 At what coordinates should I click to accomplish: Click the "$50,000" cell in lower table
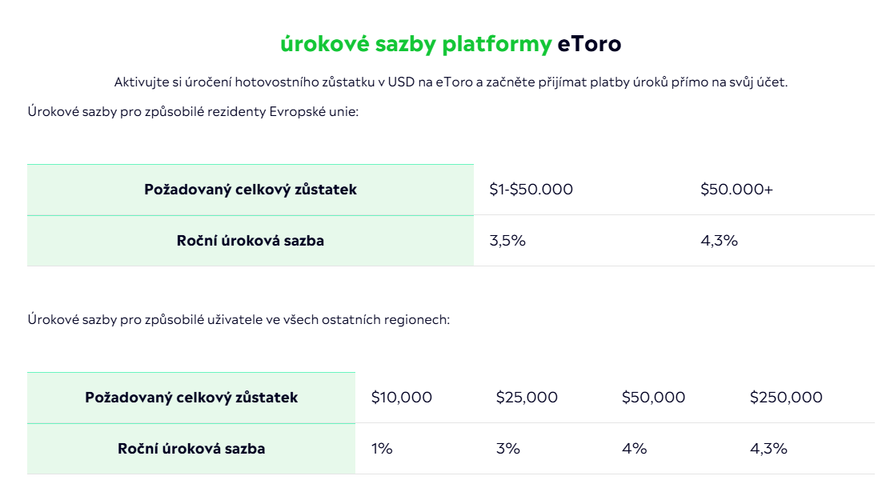point(653,398)
